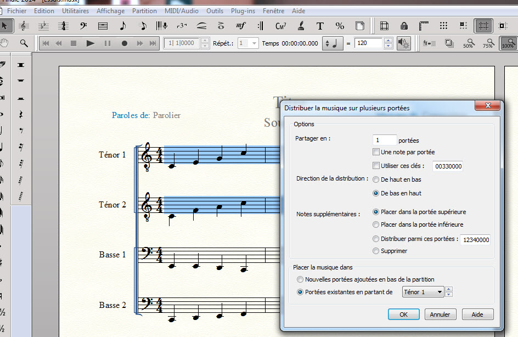Choose the Clef tool with bass clef

(83, 26)
